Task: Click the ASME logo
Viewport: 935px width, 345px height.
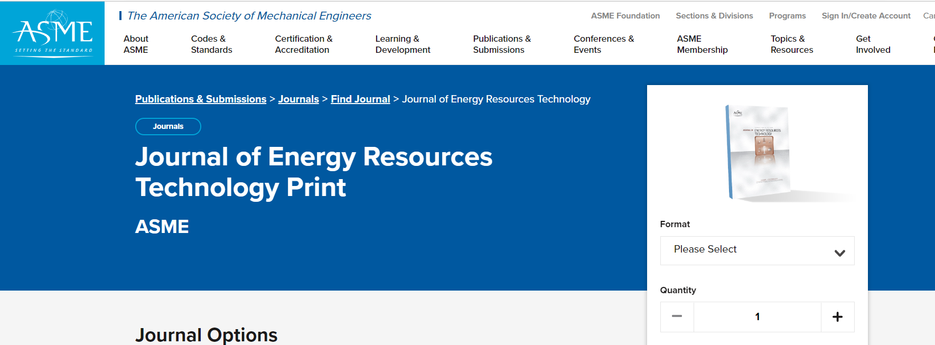Action: (53, 33)
